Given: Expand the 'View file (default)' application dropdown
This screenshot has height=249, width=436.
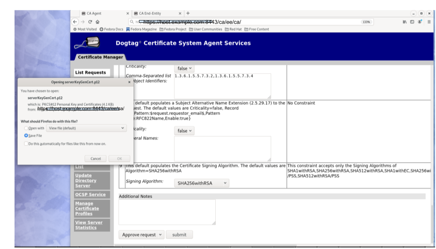Looking at the screenshot, I should tap(86, 128).
